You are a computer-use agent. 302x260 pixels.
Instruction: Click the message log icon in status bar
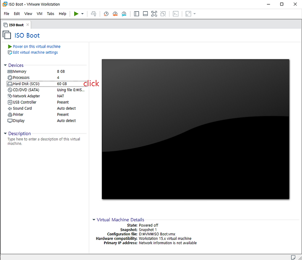coord(293,257)
